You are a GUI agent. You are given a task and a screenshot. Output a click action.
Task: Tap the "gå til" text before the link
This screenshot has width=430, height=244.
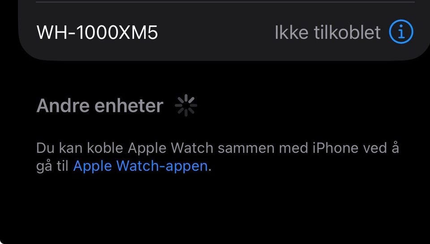tap(52, 167)
